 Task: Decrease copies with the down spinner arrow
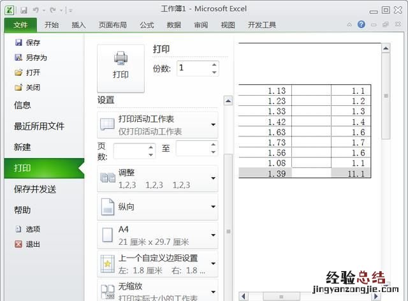(214, 73)
